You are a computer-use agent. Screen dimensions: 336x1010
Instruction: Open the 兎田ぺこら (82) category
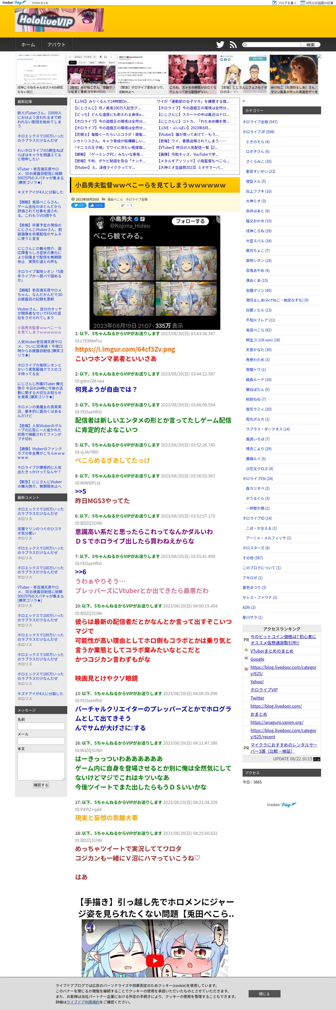pyautogui.click(x=259, y=330)
